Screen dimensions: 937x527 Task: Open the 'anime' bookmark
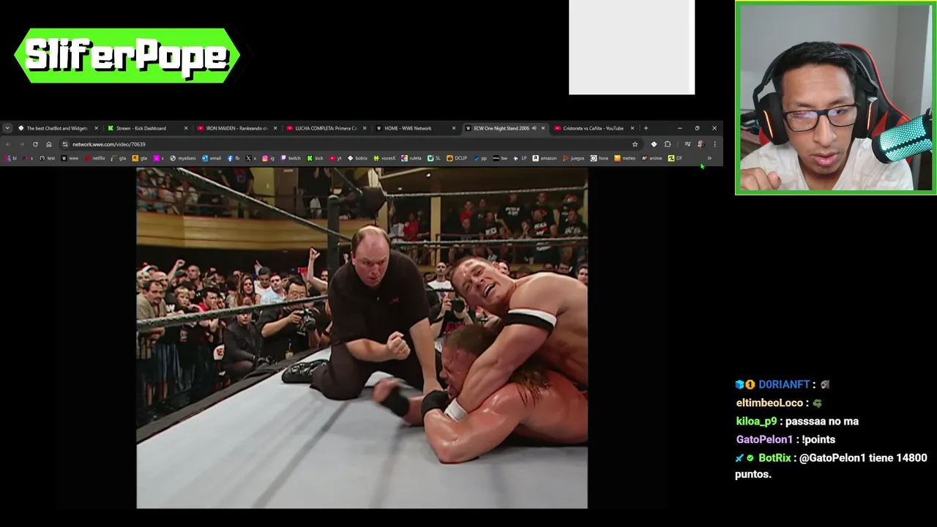click(652, 158)
